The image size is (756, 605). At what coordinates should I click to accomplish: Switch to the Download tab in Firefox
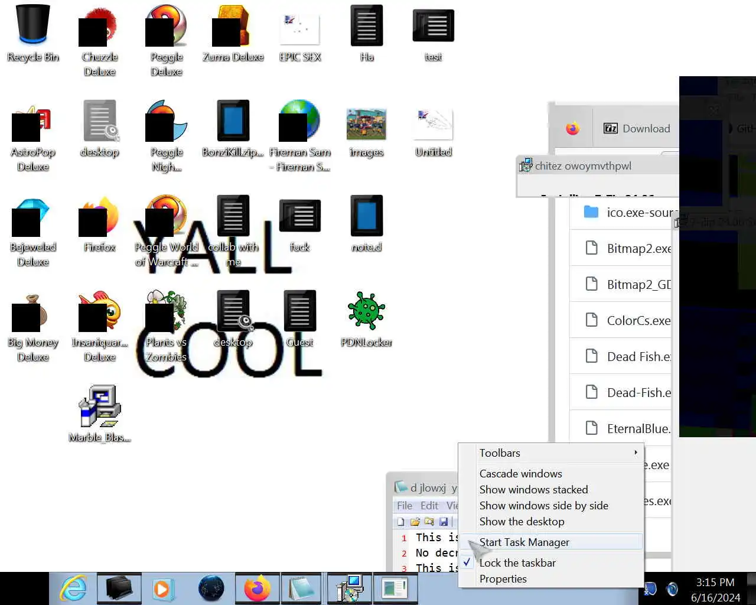tap(637, 128)
